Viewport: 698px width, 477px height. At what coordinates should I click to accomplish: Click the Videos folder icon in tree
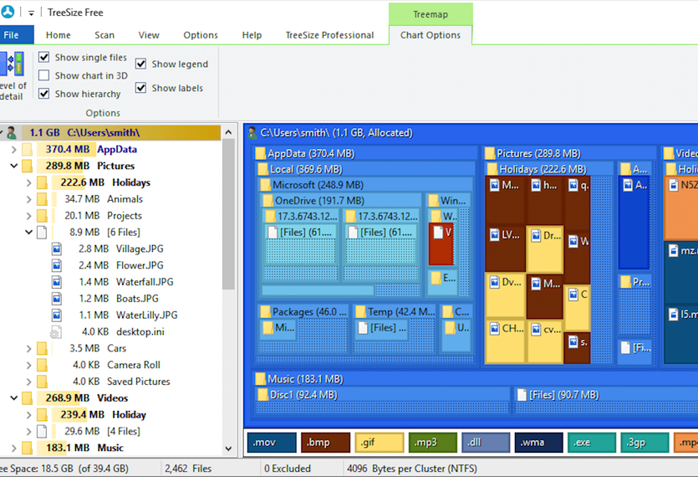tap(27, 398)
